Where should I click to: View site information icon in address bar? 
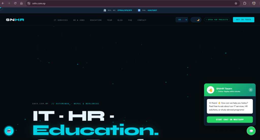point(29,3)
